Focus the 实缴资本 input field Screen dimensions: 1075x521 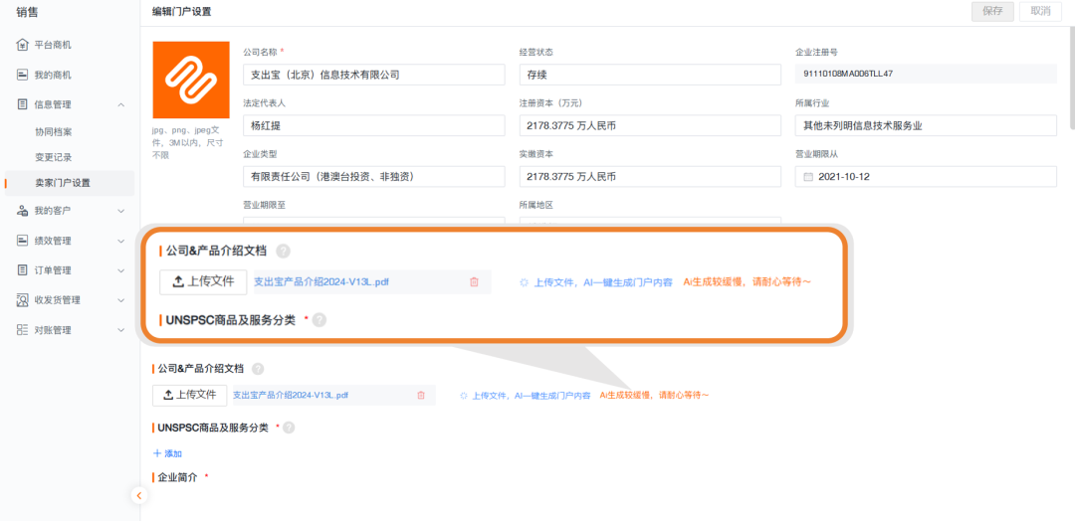pyautogui.click(x=650, y=177)
